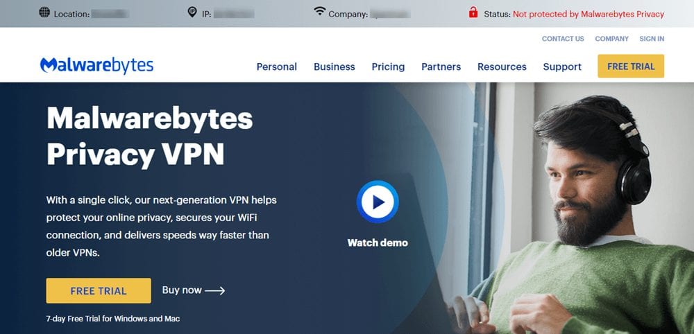Image resolution: width=694 pixels, height=334 pixels.
Task: Click the WiFi icon beside Company
Action: tap(319, 11)
